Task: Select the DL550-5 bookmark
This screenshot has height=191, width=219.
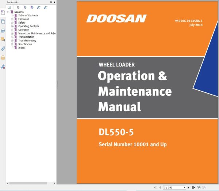Action: (x=19, y=12)
